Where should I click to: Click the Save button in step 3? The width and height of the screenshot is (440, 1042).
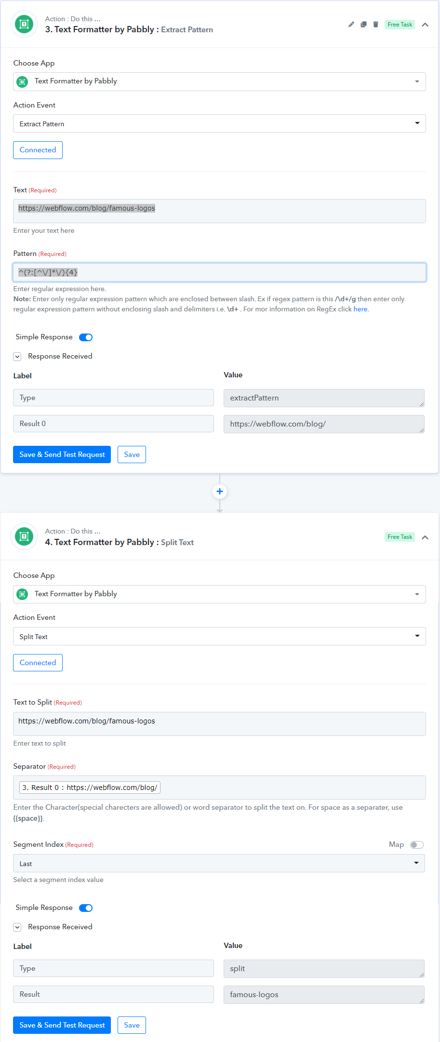tap(132, 454)
